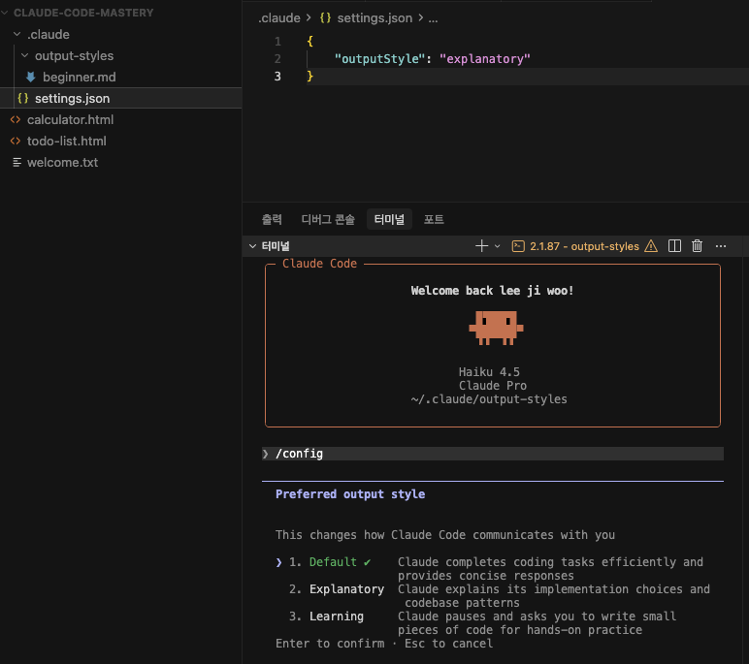Select the Explanatory output style option

(346, 589)
